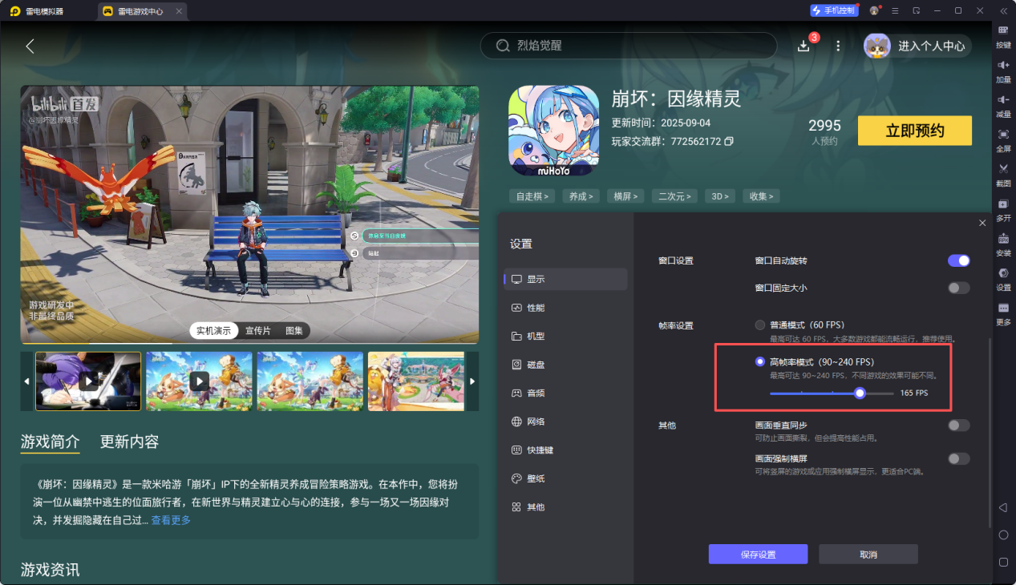
Task: Click the volume up icon in sidebar
Action: pyautogui.click(x=1003, y=66)
